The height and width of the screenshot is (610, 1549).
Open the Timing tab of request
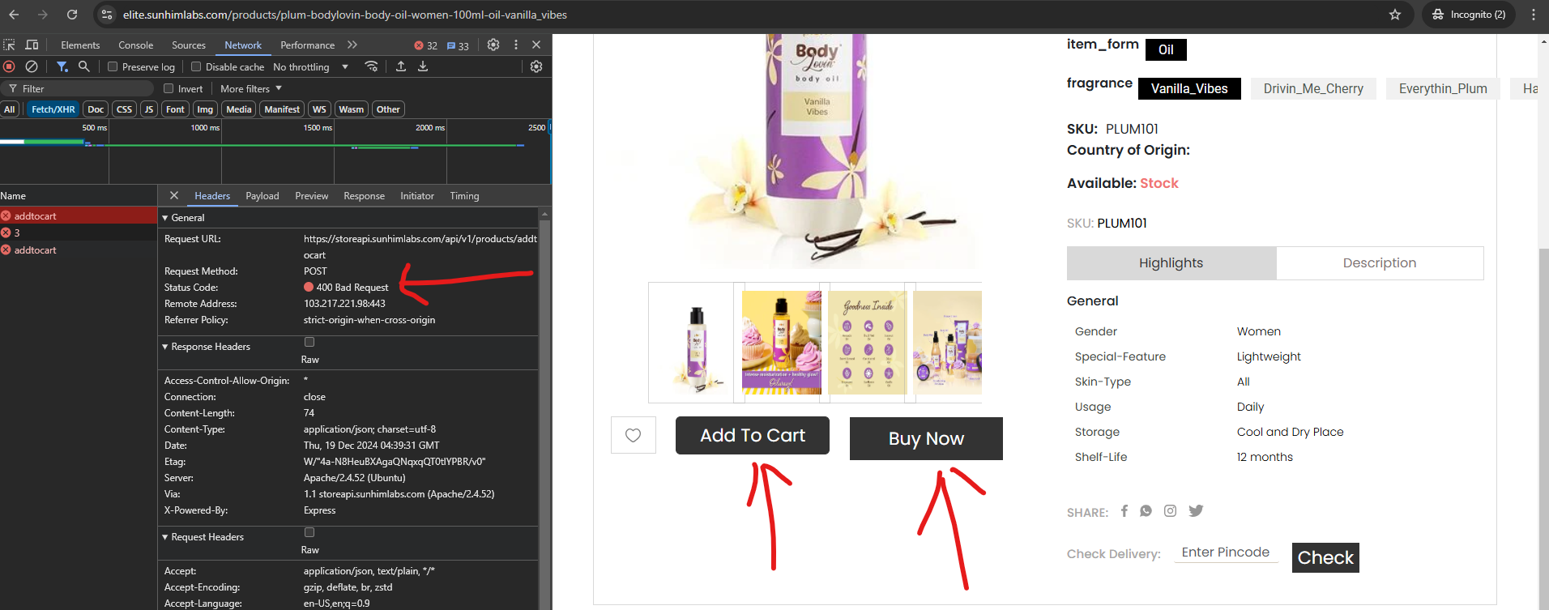pos(465,195)
